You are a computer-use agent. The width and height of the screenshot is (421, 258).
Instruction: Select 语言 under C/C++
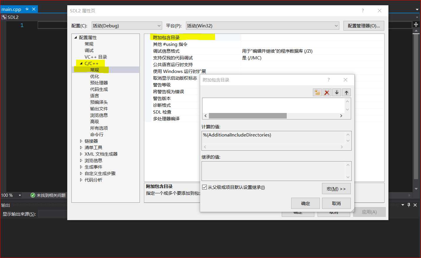95,96
